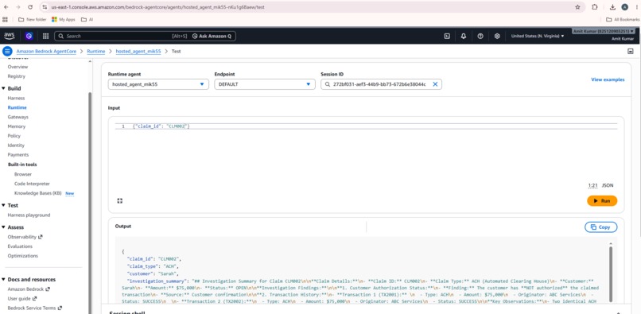641x314 pixels.
Task: Open Memory in the sidebar
Action: coord(17,126)
